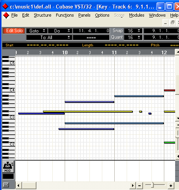Click the horizontal zoom-out minus button
Screen dimensions: 179x190
click(139, 186)
